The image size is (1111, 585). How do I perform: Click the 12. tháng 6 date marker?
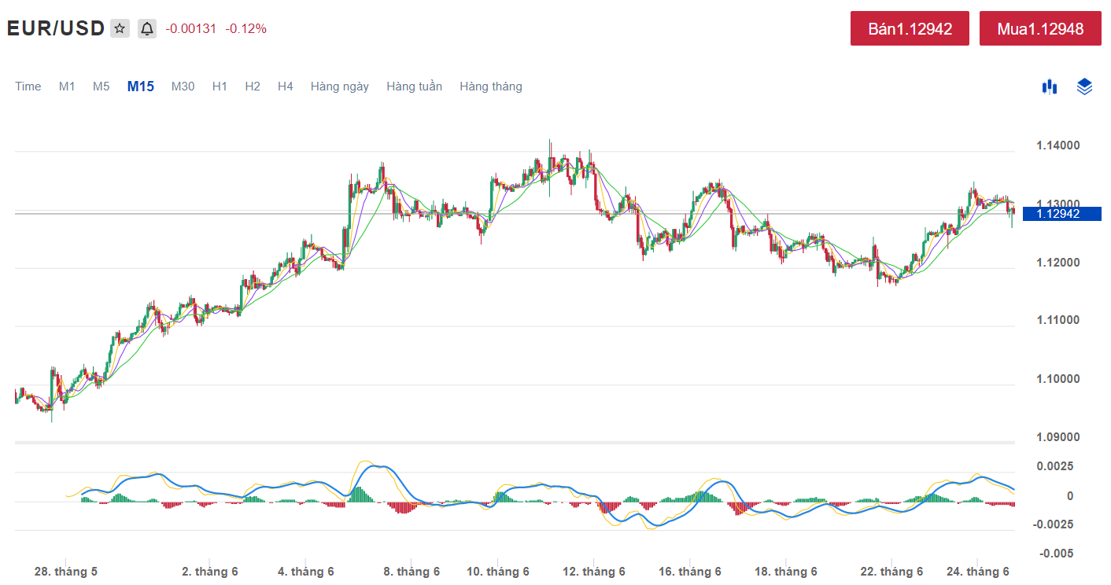[x=594, y=572]
